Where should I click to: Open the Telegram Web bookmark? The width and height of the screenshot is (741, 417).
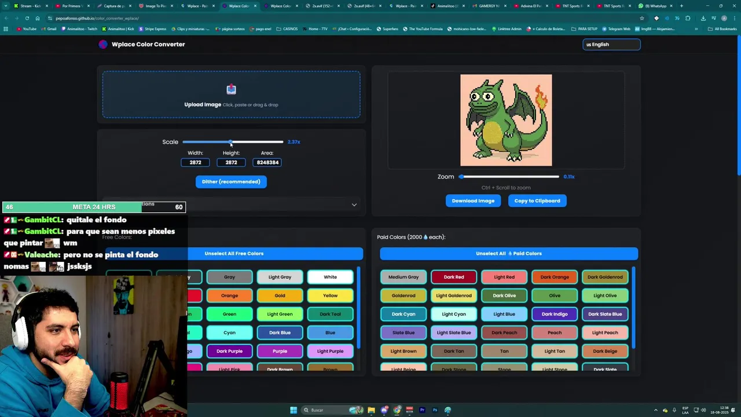616,28
